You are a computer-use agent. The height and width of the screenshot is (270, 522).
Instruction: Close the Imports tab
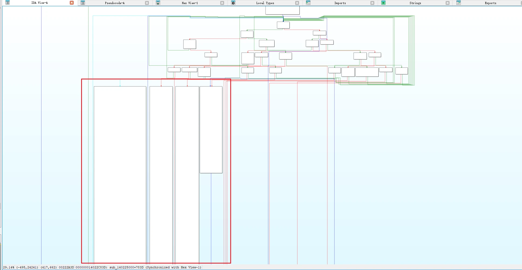(x=372, y=3)
